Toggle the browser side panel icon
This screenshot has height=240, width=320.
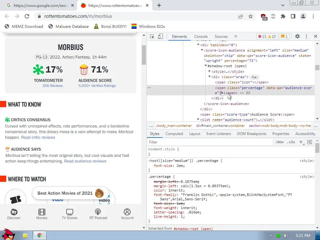coord(293,16)
